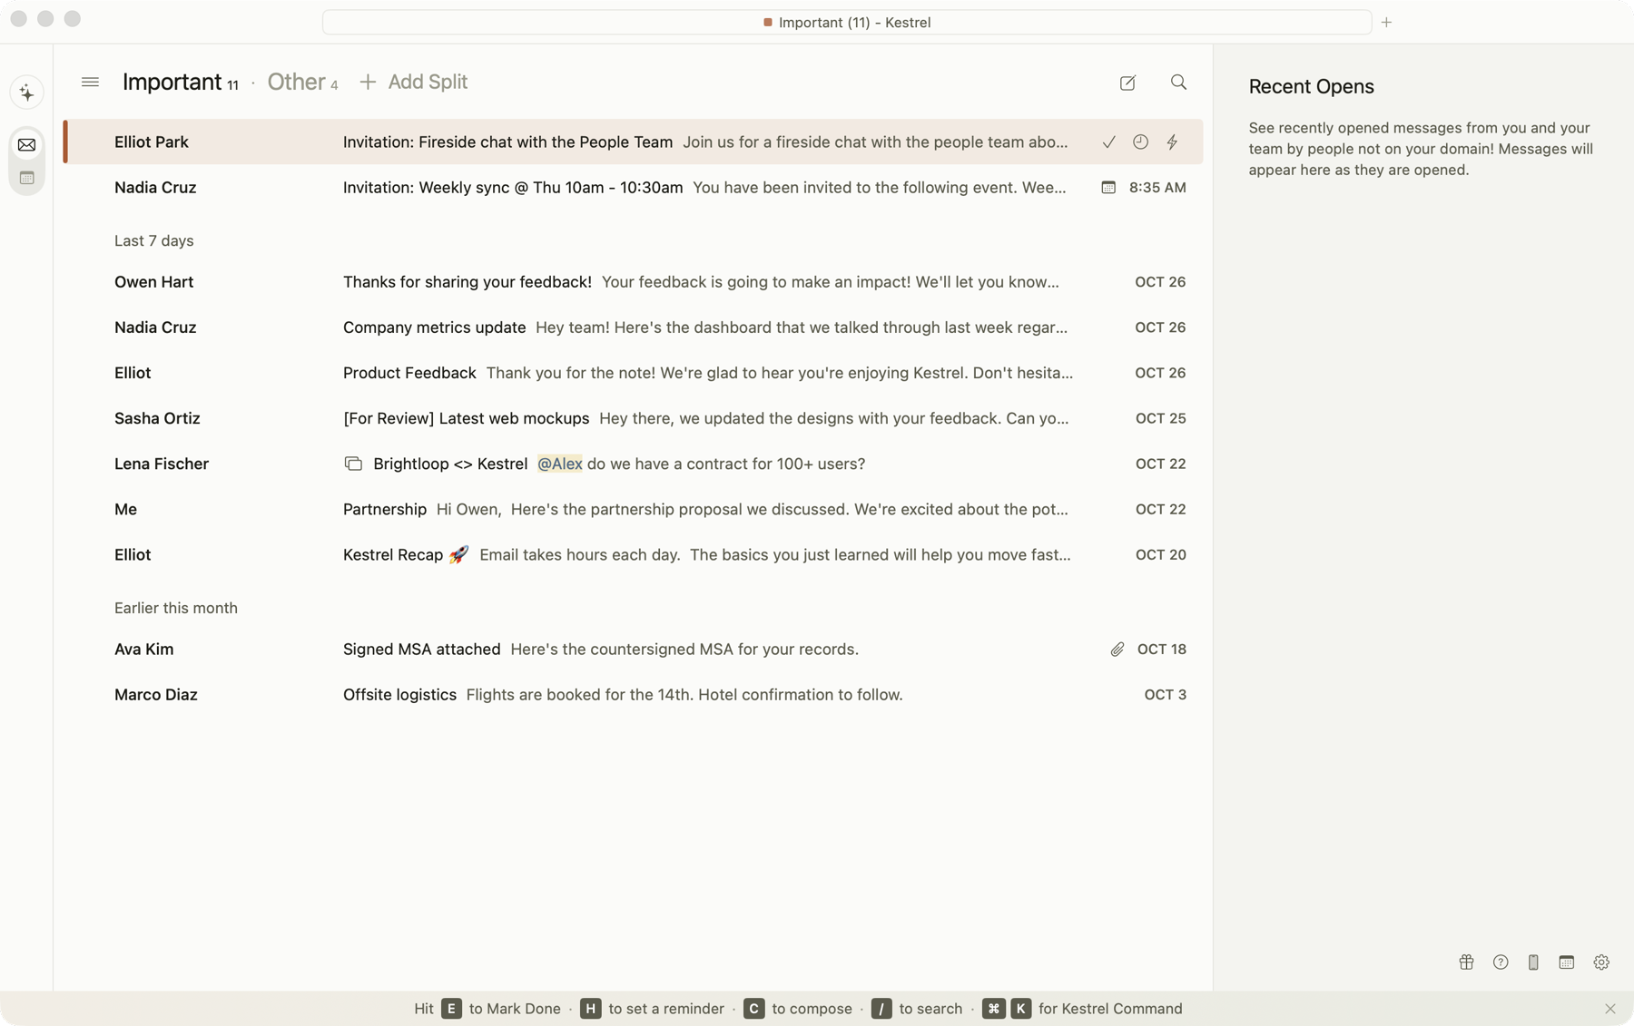
Task: Switch to the Important split tab
Action: 180,82
